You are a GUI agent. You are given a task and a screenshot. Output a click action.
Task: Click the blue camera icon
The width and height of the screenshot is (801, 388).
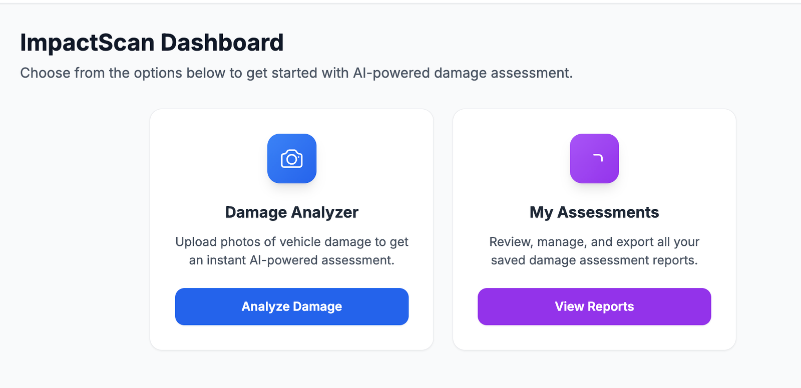[292, 159]
